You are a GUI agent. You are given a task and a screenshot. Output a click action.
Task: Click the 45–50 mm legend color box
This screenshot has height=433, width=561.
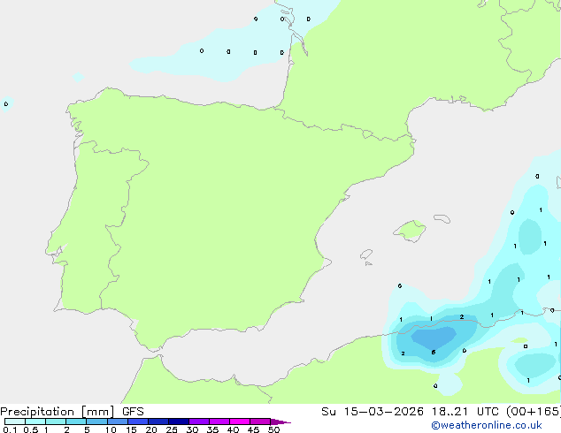(260, 422)
